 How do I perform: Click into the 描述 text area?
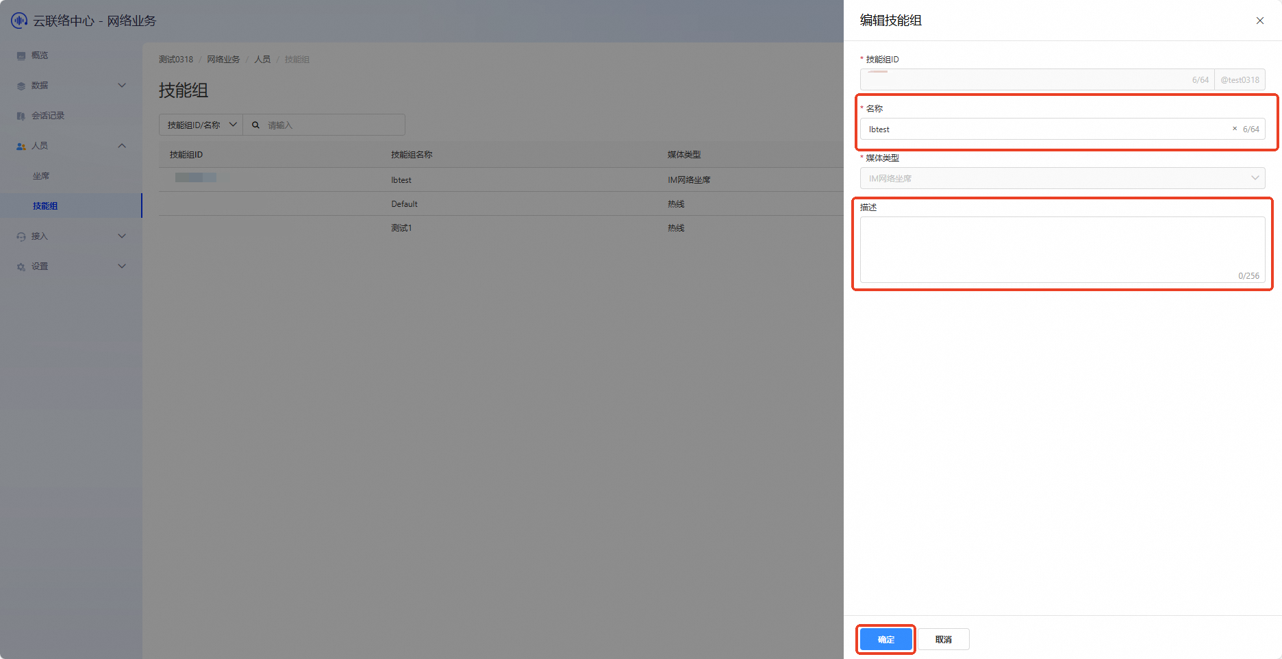(1062, 249)
